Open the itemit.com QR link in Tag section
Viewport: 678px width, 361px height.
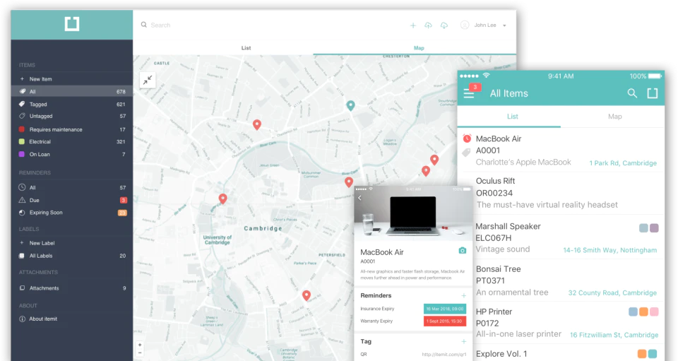coord(444,355)
